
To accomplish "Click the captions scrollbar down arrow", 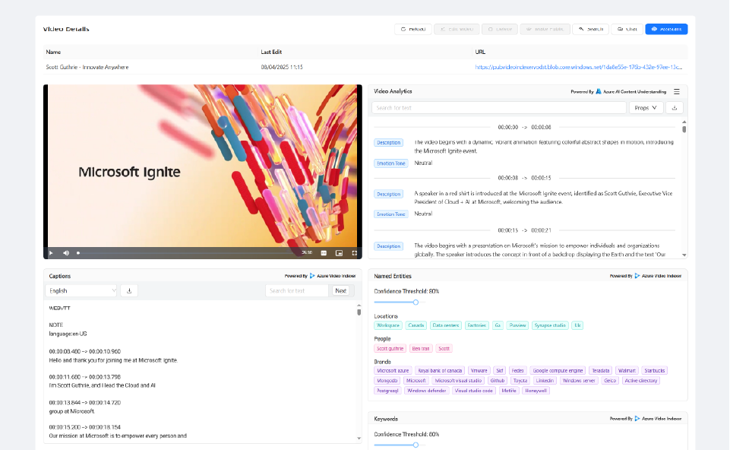I will [359, 438].
